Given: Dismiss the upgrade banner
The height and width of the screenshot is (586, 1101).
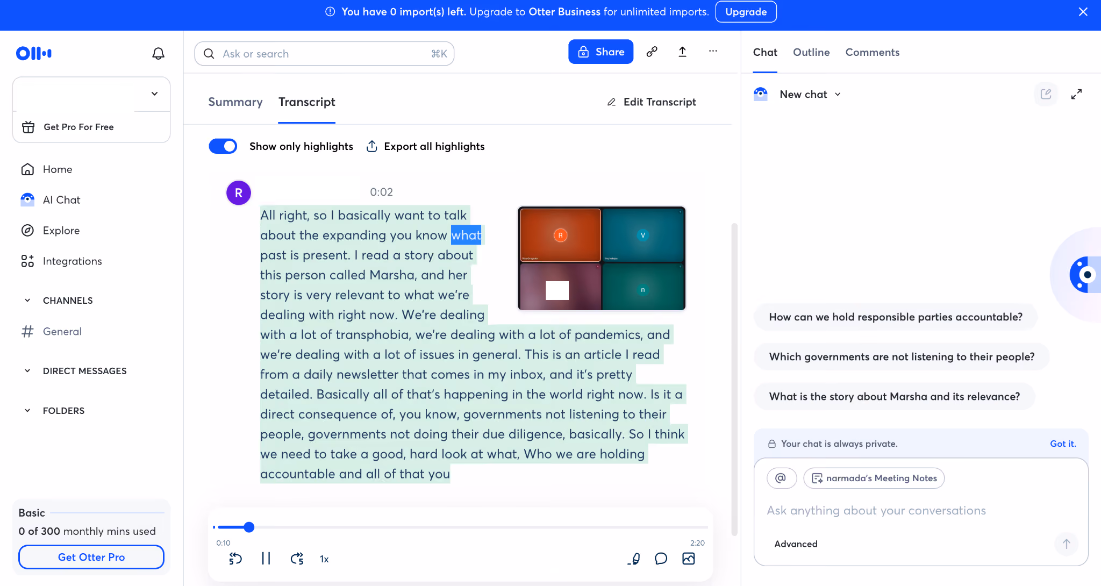Looking at the screenshot, I should [1083, 12].
